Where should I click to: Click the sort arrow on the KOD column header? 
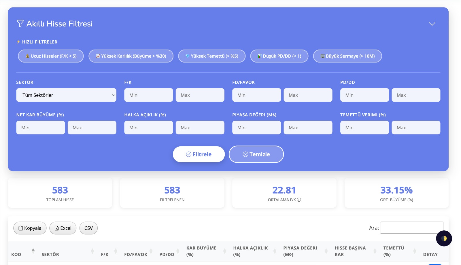[x=34, y=251]
